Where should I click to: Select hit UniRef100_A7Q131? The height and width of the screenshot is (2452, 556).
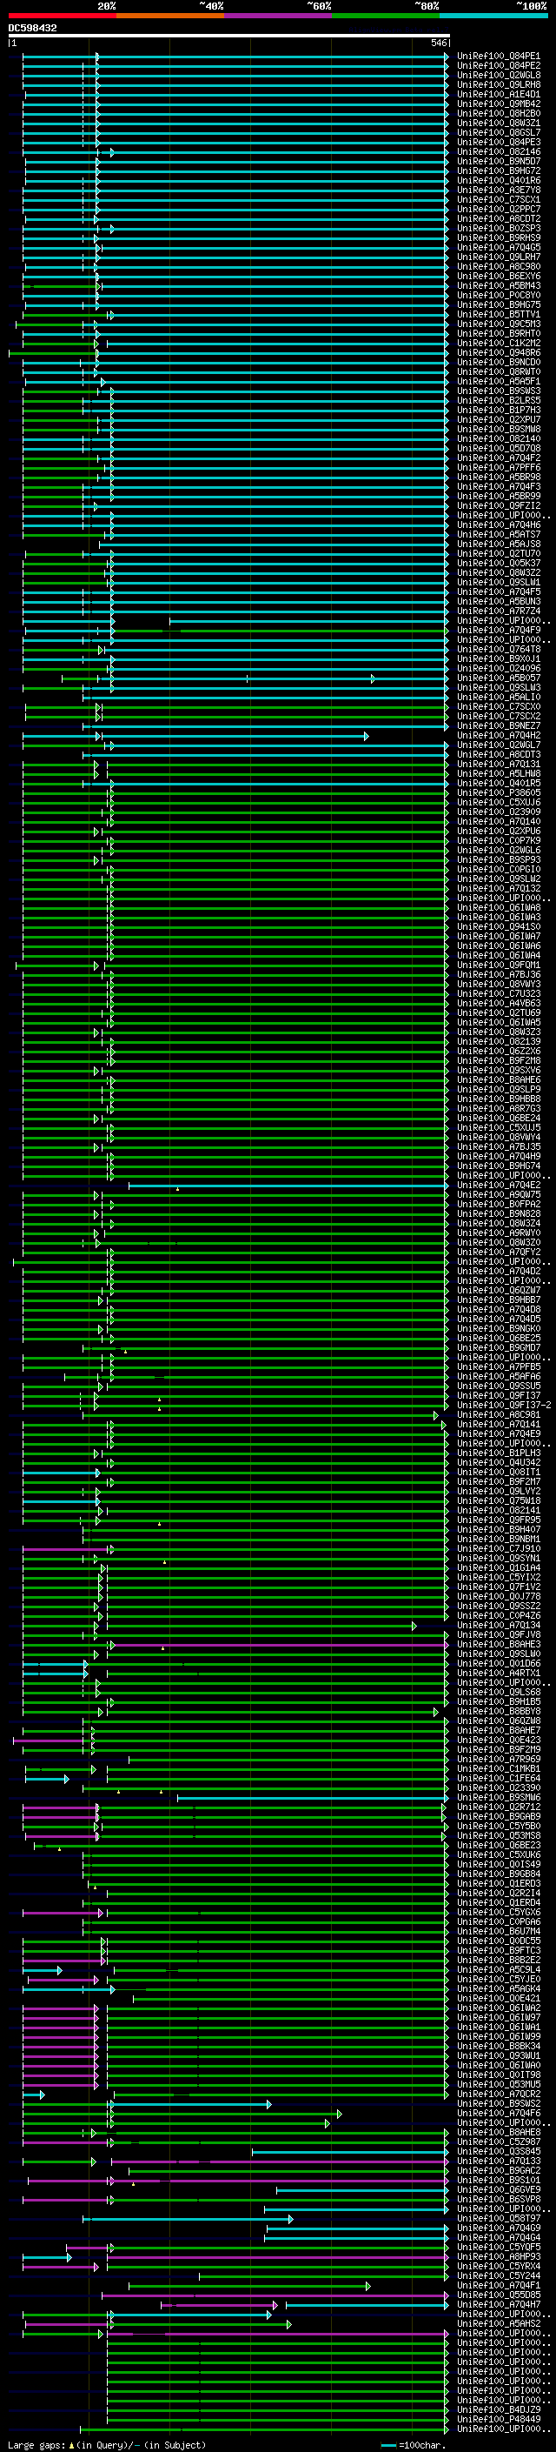coord(499,764)
